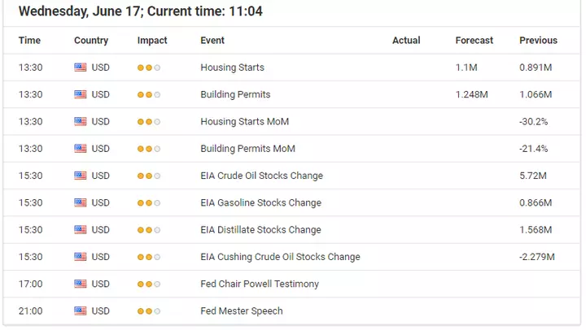The image size is (586, 330).
Task: Open the Housing Starts event
Action: point(233,67)
